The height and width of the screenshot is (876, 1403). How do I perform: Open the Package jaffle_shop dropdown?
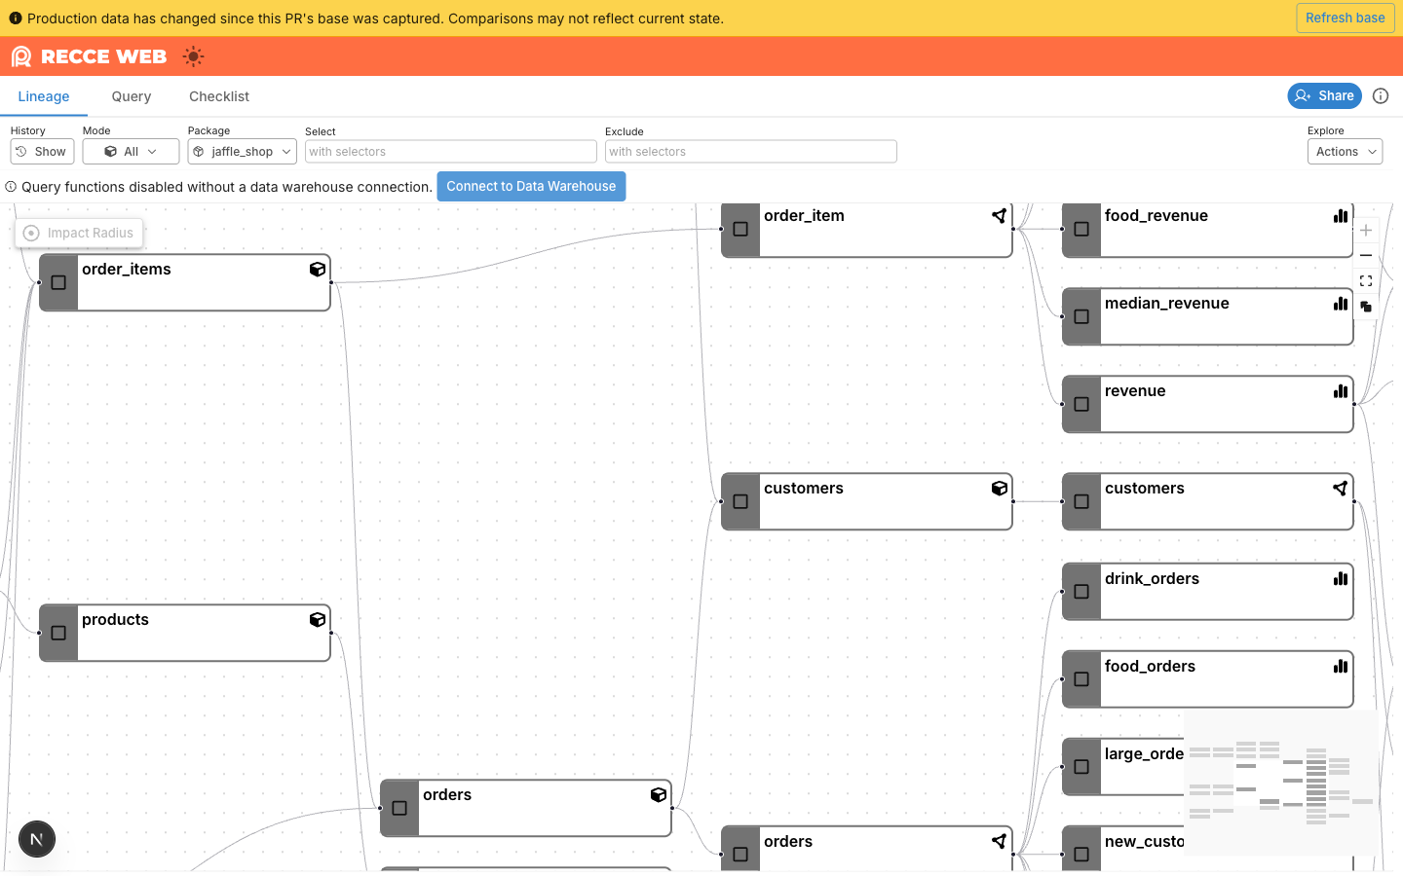pos(243,152)
